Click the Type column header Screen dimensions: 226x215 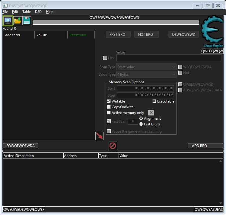tap(109, 156)
